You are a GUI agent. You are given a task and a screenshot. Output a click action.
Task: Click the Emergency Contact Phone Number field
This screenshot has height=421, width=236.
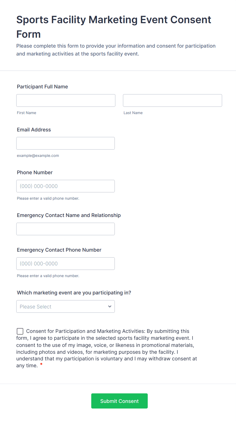tap(65, 263)
